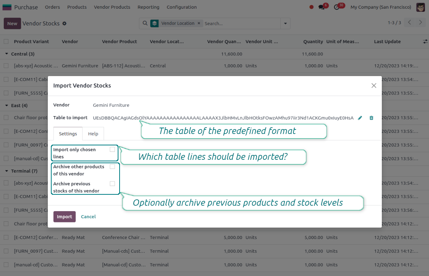Click the Table to import file name

[223, 118]
